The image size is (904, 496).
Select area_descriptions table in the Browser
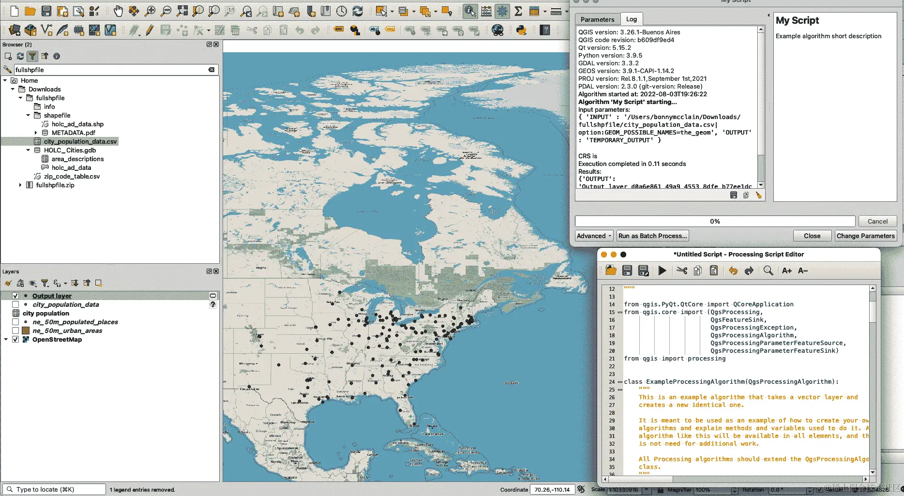point(77,159)
